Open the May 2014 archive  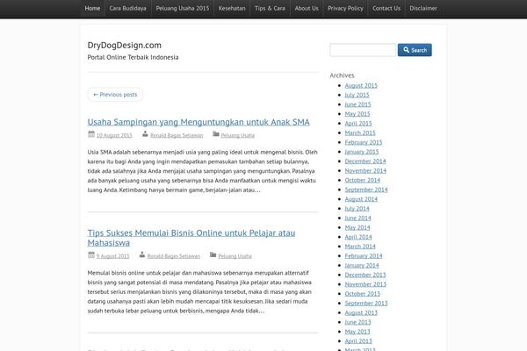point(357,227)
